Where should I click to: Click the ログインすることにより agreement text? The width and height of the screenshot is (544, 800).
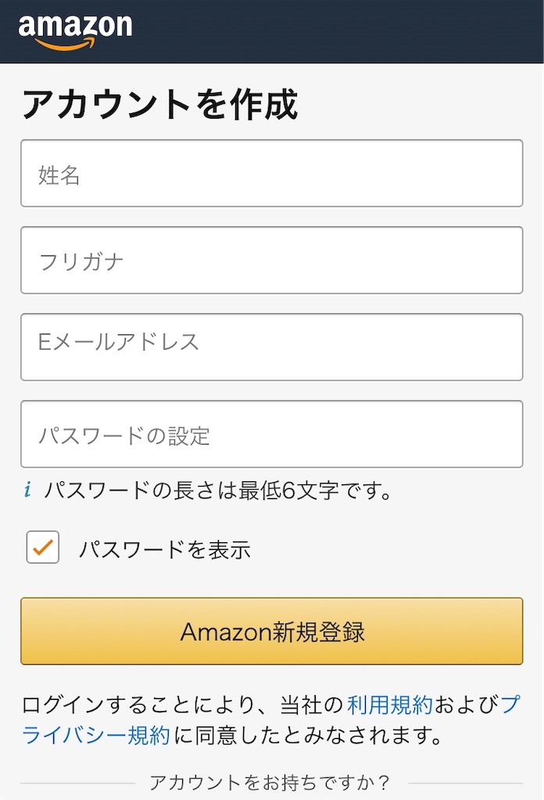point(138,705)
